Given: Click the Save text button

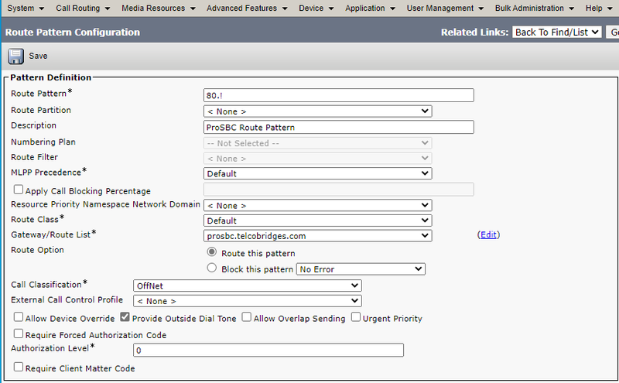Looking at the screenshot, I should [38, 56].
